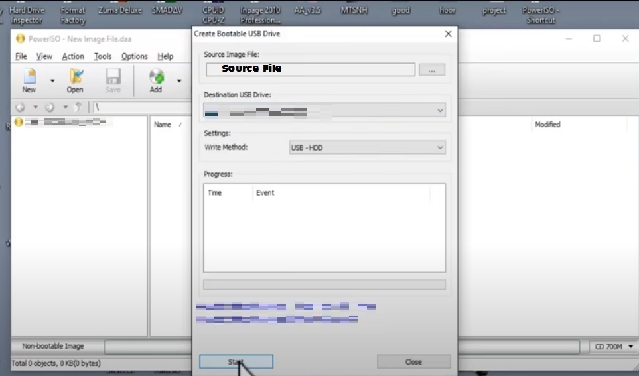
Task: Open the CPUID CPU-Z desktop icon
Action: (x=214, y=14)
